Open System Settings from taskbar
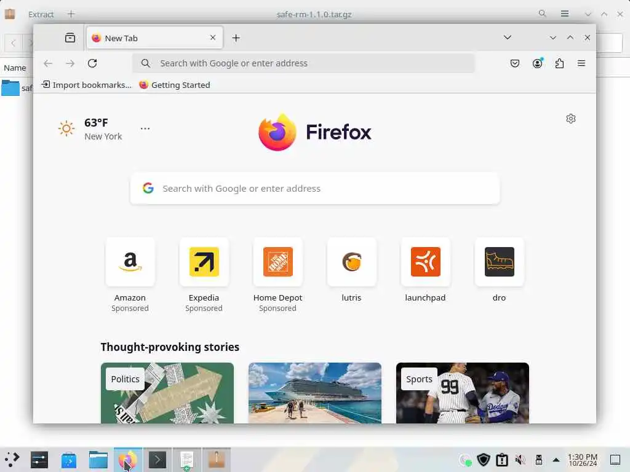The height and width of the screenshot is (472, 630). coord(39,460)
